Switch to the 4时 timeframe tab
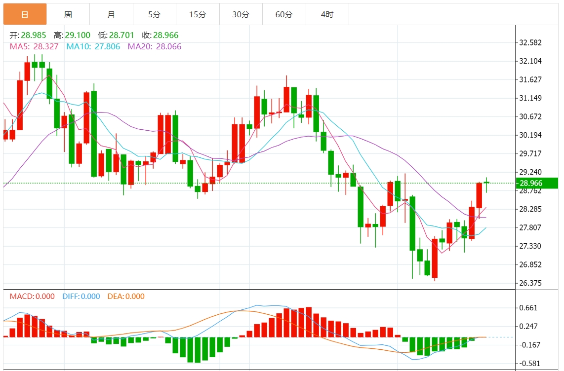Viewport: 564px width, 371px height. click(x=327, y=14)
